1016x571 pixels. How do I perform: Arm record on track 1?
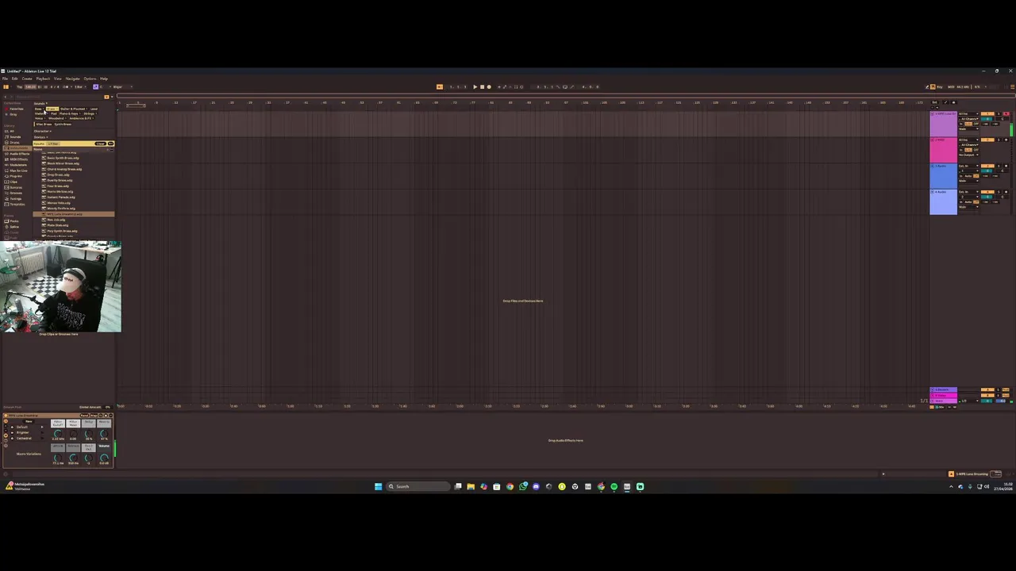1006,113
